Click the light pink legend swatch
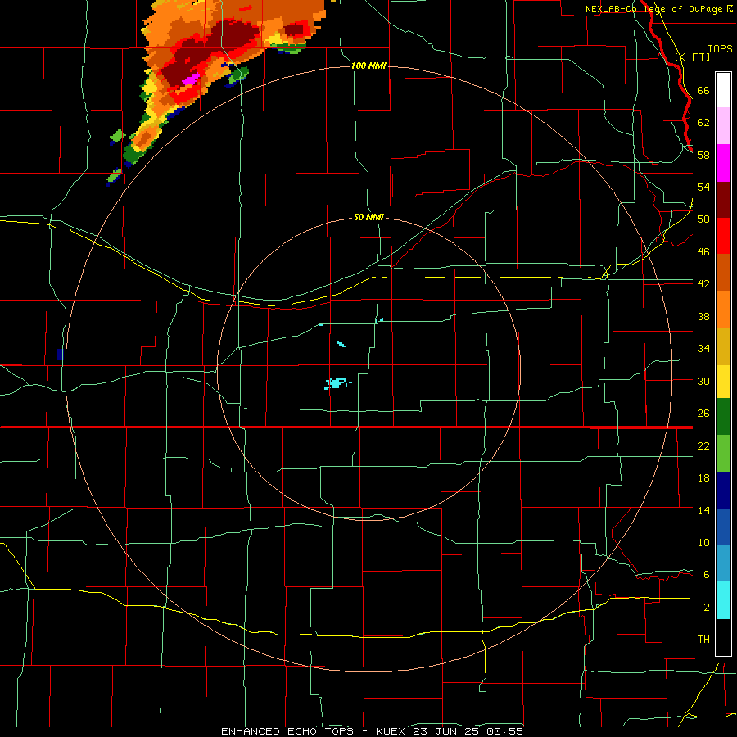This screenshot has width=737, height=737. click(x=723, y=126)
